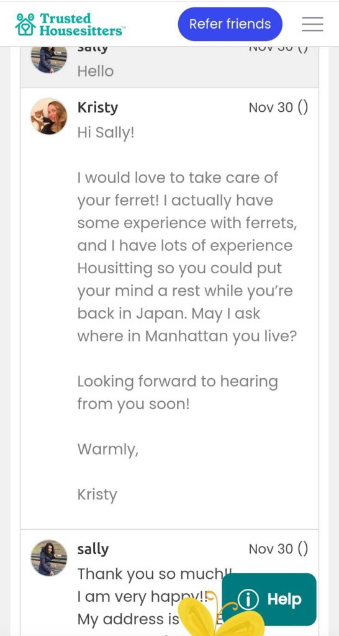Click the 'Hi Sally!' greeting text

(x=106, y=133)
